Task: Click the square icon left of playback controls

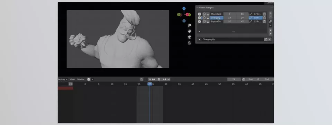Action: pyautogui.click(x=142, y=79)
